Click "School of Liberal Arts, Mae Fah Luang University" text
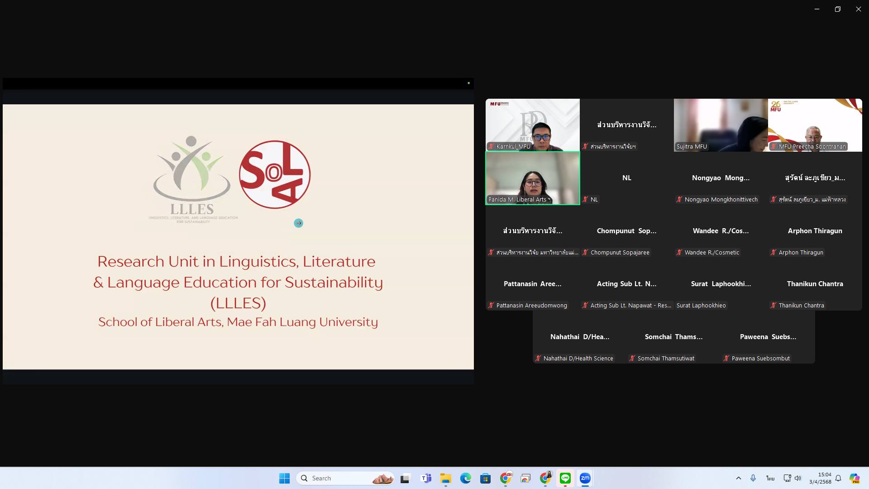Viewport: 869px width, 489px height. click(x=238, y=322)
